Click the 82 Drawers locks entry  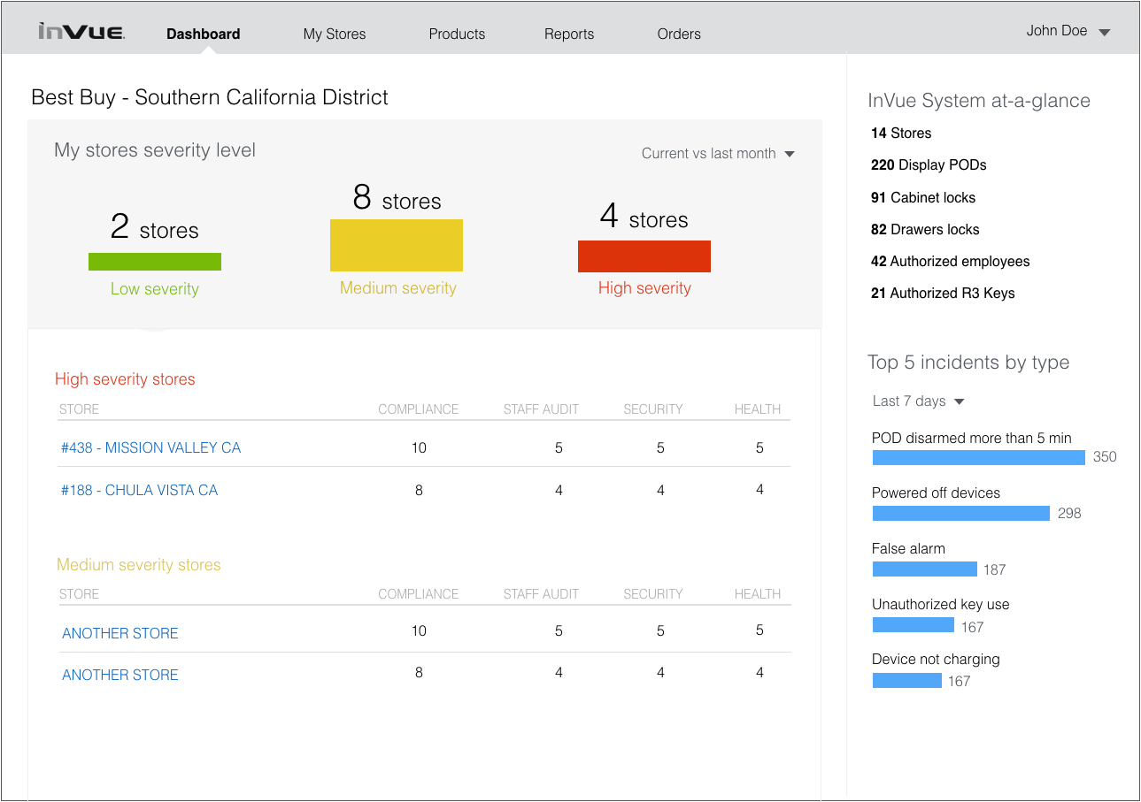(925, 230)
